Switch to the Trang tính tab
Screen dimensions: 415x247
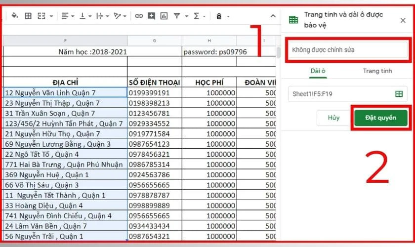[377, 71]
